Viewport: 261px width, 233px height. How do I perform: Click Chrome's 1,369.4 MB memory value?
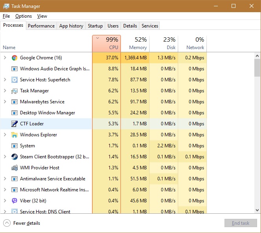[x=136, y=58]
